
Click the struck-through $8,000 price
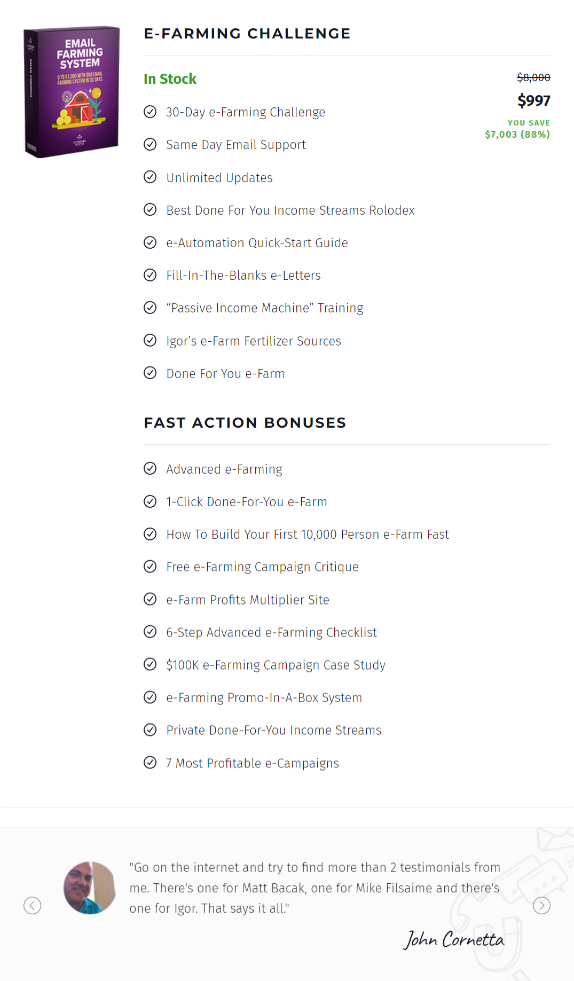click(x=533, y=77)
